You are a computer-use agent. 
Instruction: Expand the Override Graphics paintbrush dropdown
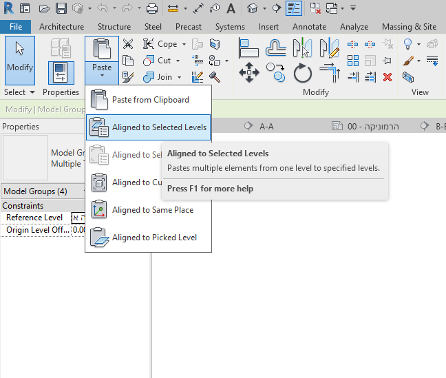(418, 61)
